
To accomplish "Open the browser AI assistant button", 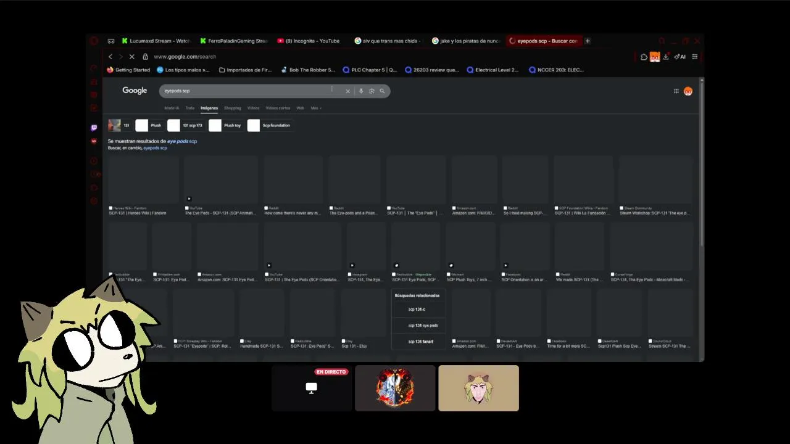I will click(x=680, y=57).
